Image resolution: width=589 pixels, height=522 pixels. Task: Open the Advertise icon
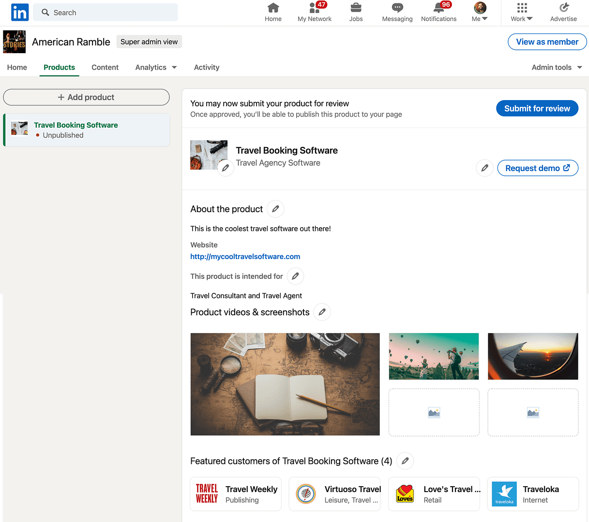point(563,12)
